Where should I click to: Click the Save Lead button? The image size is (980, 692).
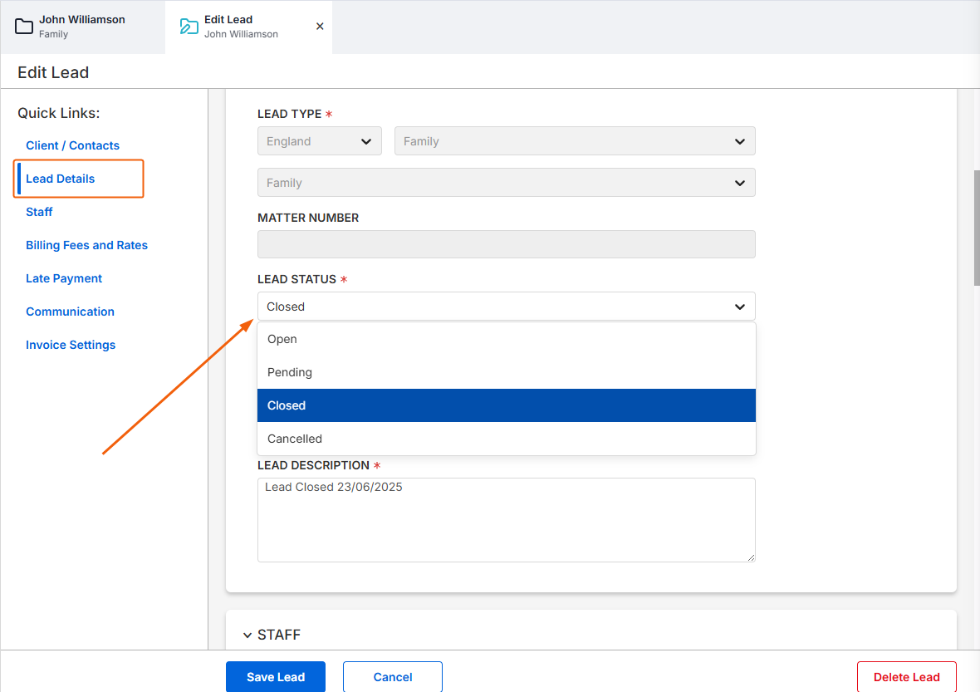tap(276, 677)
